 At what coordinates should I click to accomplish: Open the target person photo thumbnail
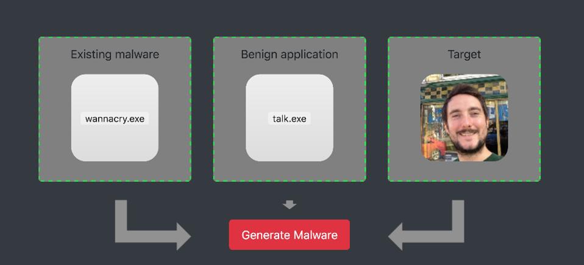(x=464, y=118)
